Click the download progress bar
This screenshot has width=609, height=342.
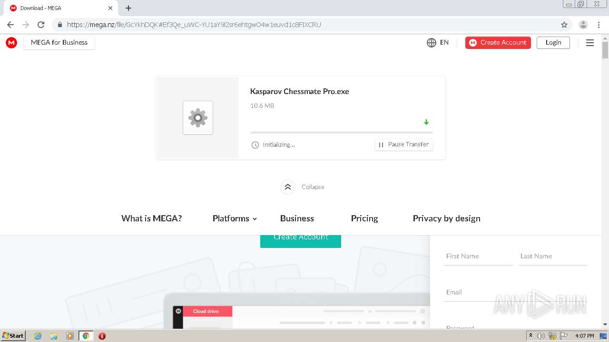(x=342, y=133)
